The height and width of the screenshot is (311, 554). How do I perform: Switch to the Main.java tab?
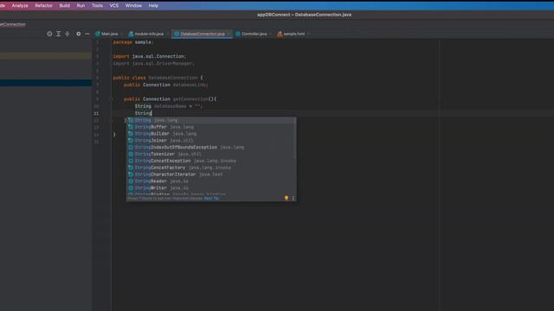tap(109, 34)
